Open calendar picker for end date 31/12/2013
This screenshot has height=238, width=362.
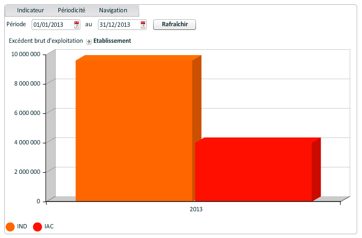pos(143,25)
